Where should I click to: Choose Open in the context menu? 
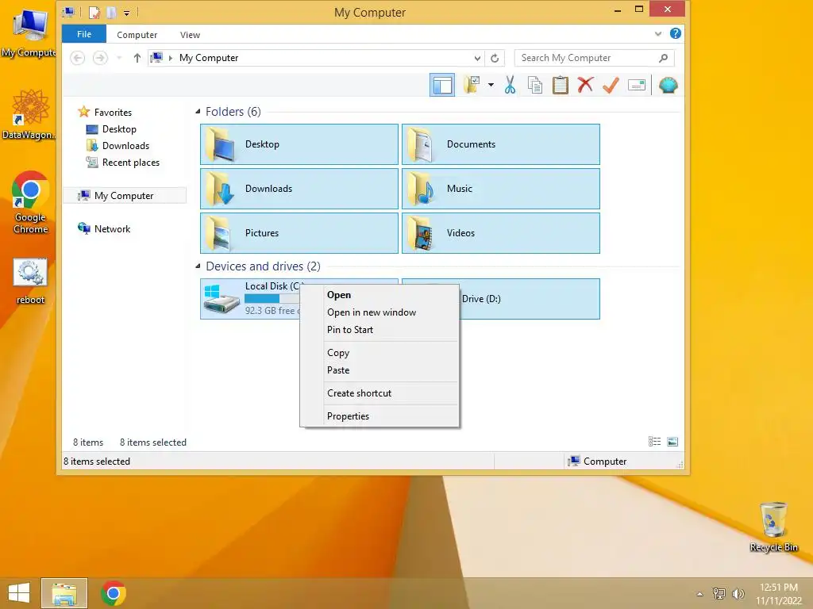click(380, 295)
